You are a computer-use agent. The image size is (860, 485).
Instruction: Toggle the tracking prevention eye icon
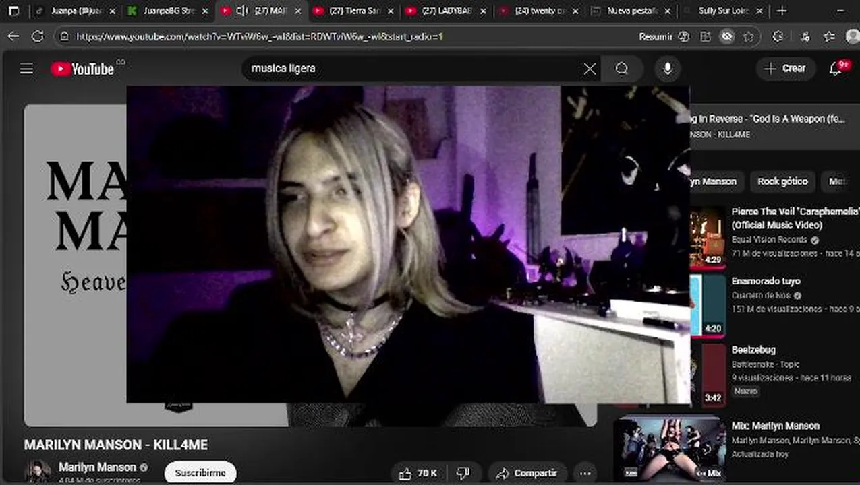click(x=726, y=36)
